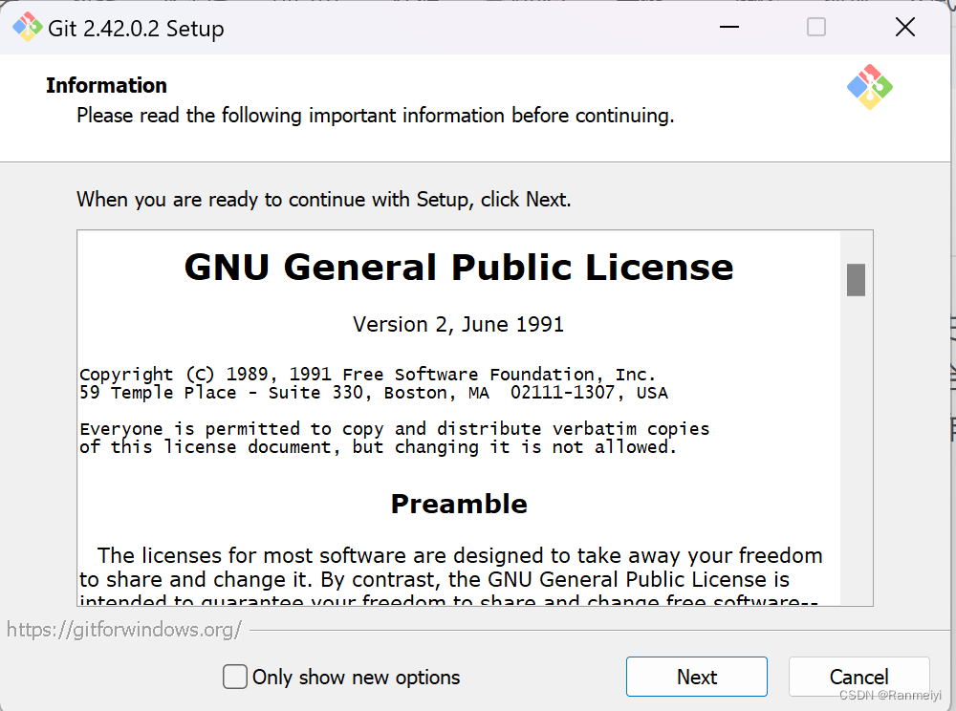
Task: Click the Git 2.42.0.2 Setup title
Action: coord(136,29)
